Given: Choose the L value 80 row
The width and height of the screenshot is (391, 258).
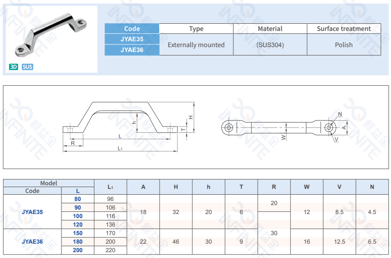Looking at the screenshot, I should tap(78, 199).
